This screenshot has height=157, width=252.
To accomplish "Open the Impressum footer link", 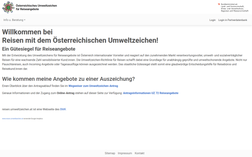I will coord(125,153).
